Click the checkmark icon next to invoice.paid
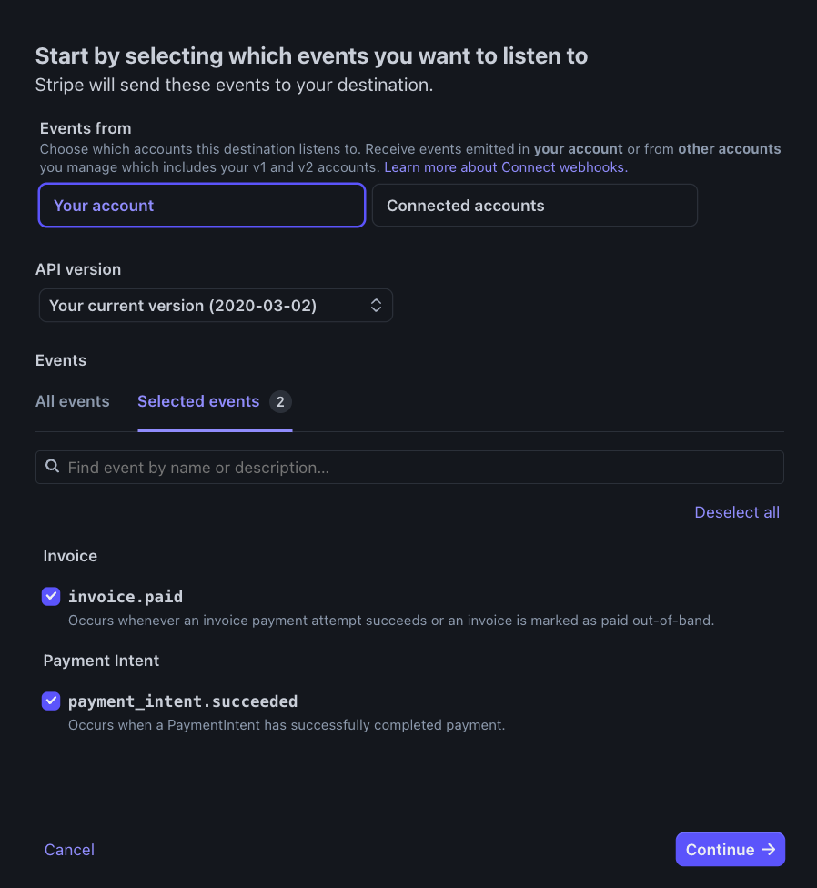 [51, 596]
